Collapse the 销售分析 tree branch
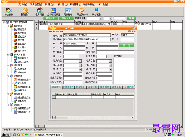This screenshot has height=138, width=186. (8, 105)
